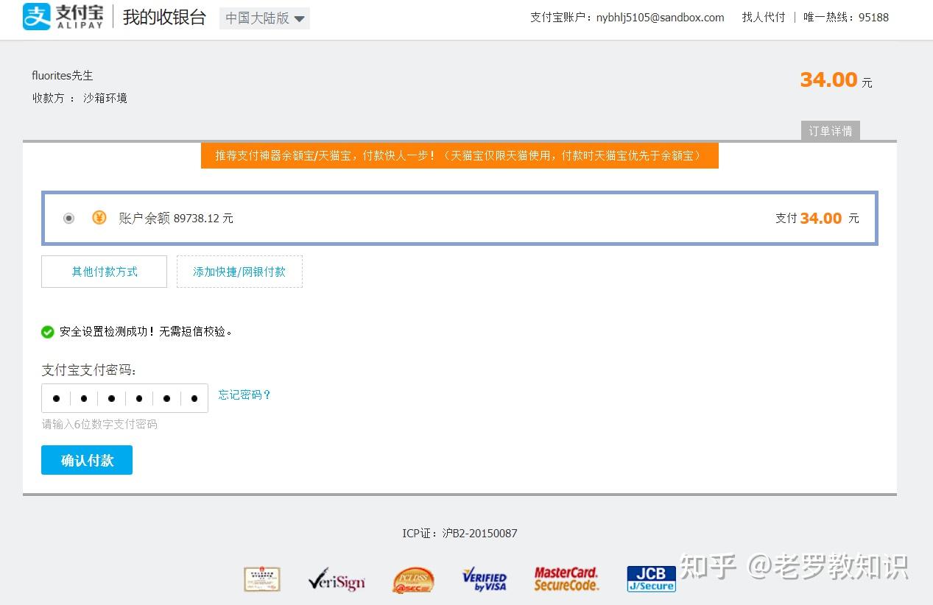933x605 pixels.
Task: Click the framed certificate badge in the footer
Action: point(262,579)
